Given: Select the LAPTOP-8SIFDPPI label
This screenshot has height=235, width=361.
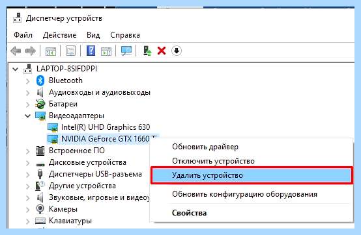Looking at the screenshot, I should [66, 69].
